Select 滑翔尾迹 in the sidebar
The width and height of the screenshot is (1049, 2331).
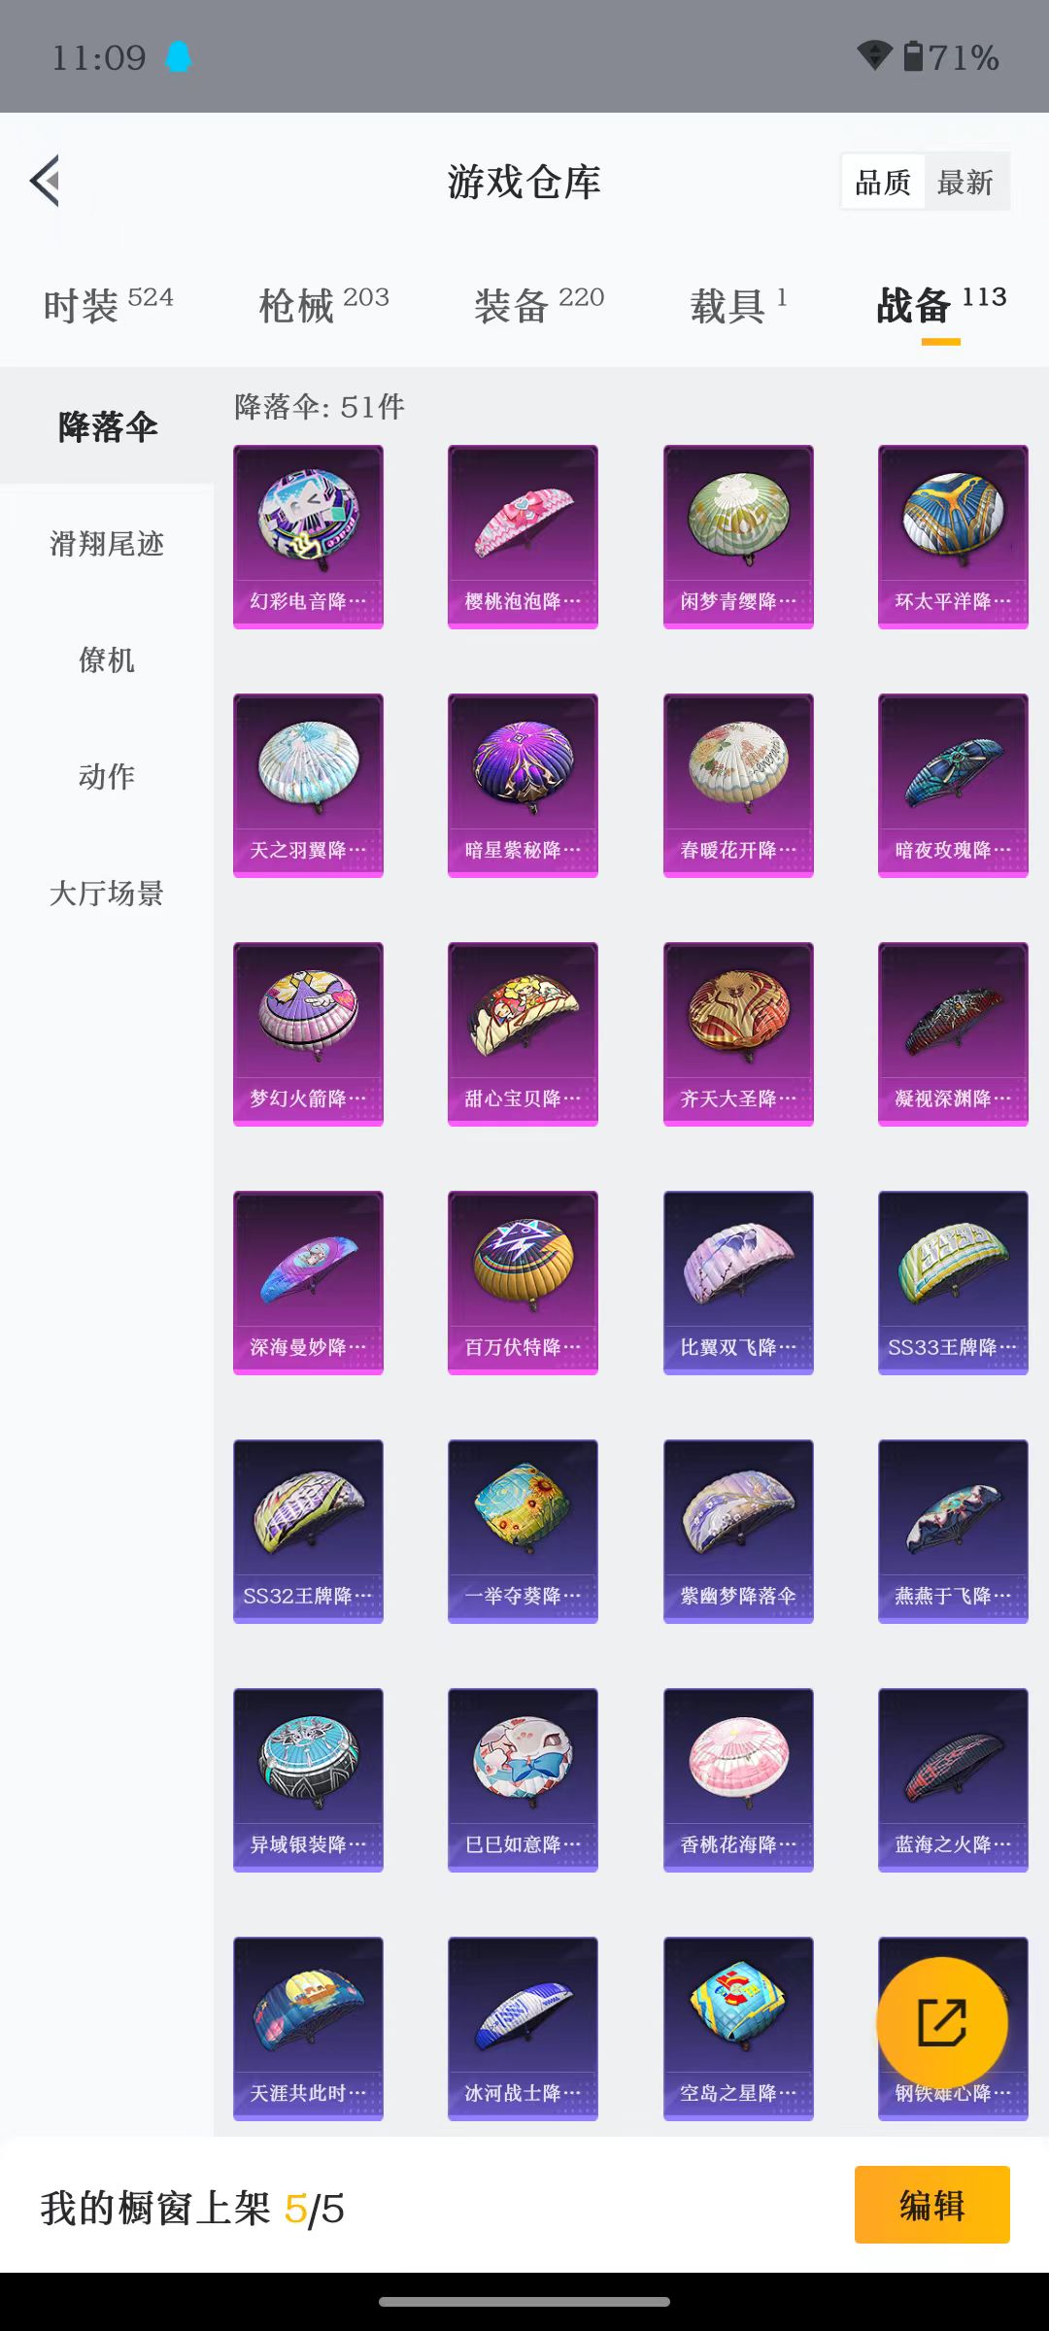coord(107,544)
